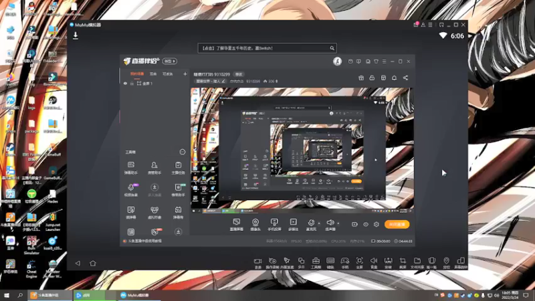Select the 全屏 1 source row
The height and width of the screenshot is (301, 535).
point(154,83)
